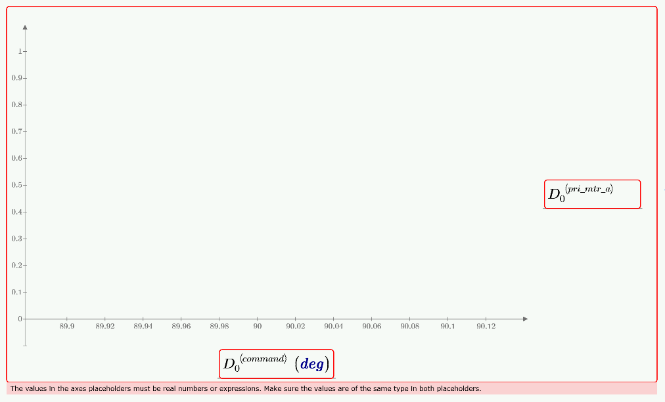Click the y-axis arrow tip
The width and height of the screenshot is (665, 402).
click(x=24, y=26)
